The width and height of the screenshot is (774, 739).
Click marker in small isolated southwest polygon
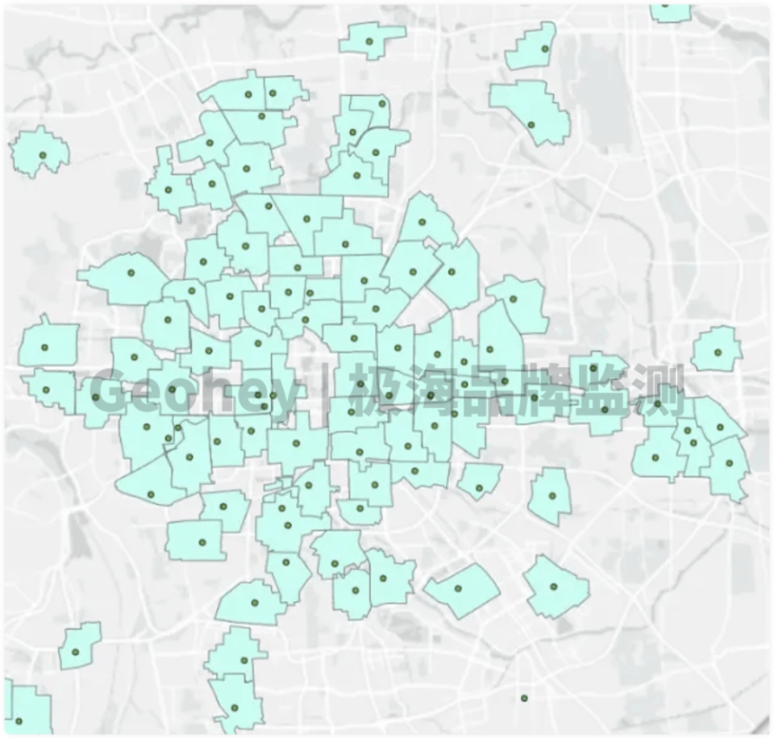coord(76,652)
